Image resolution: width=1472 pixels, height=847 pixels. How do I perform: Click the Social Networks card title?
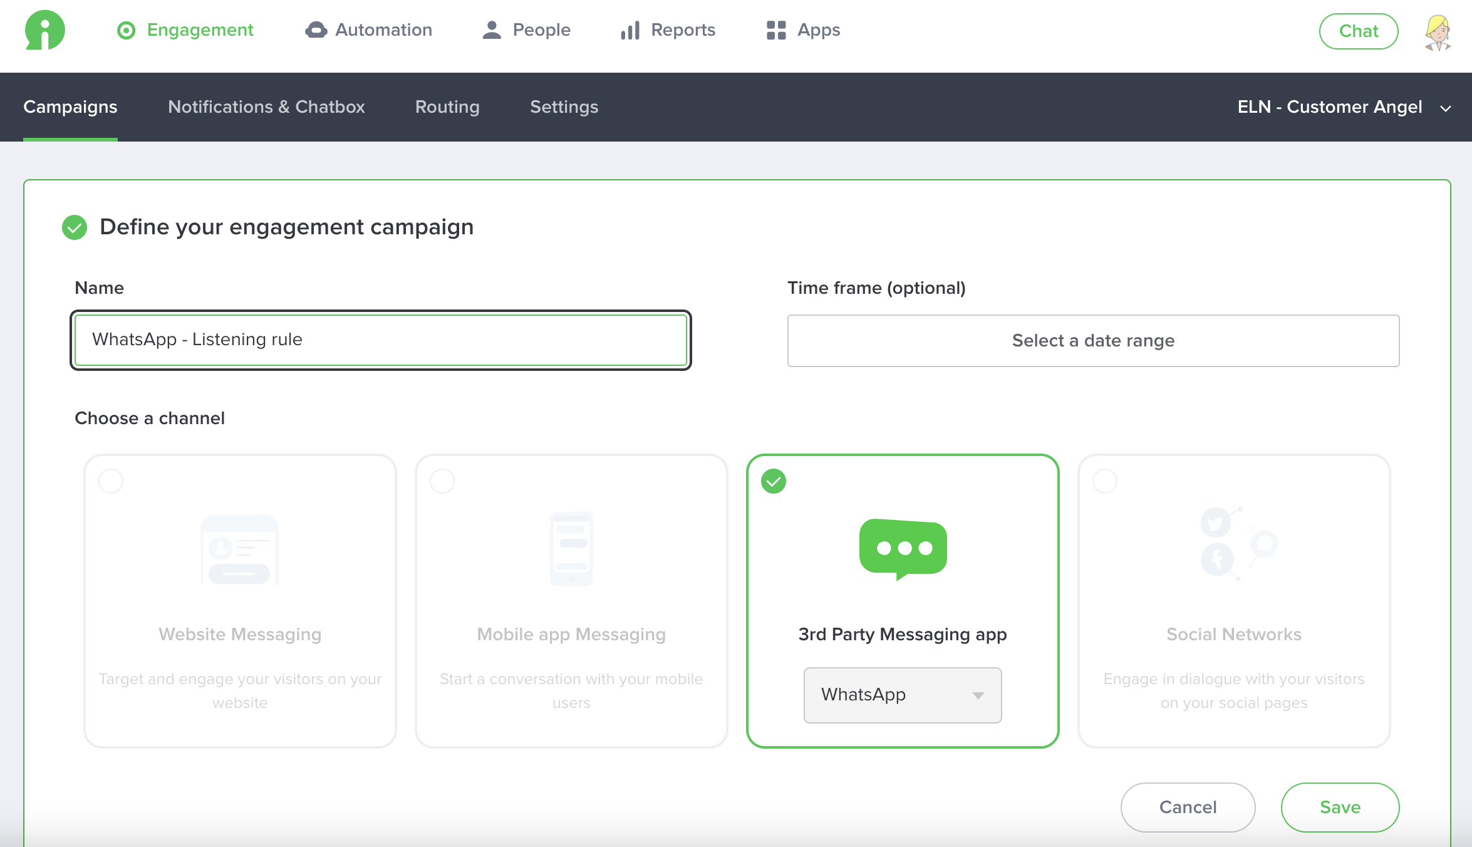(1234, 634)
